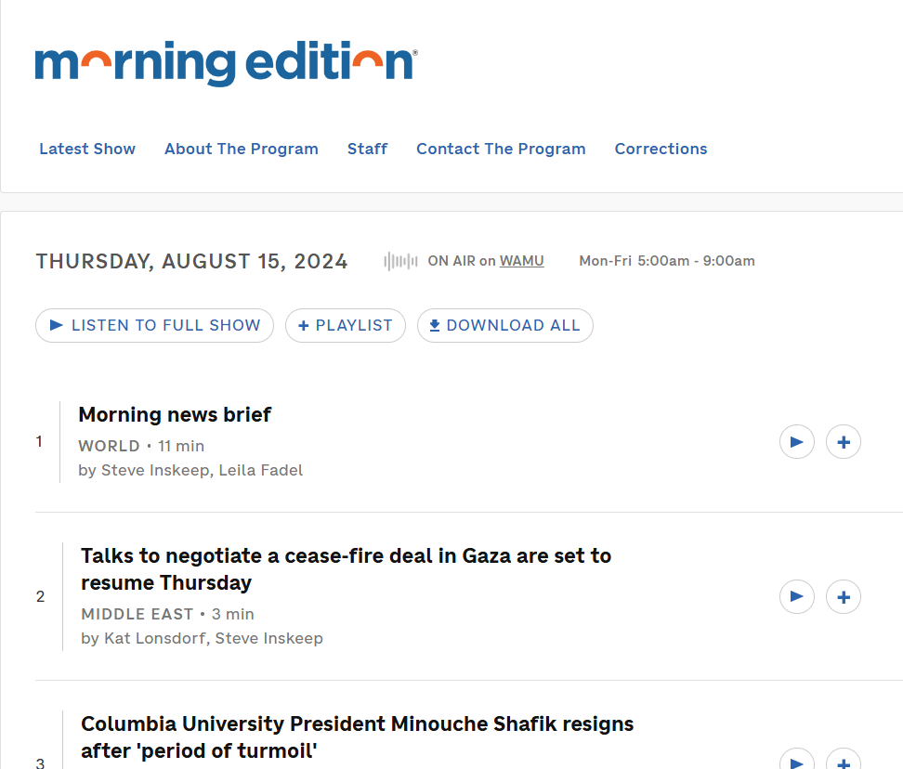
Task: Add Columbia University story to playlist
Action: click(x=844, y=760)
